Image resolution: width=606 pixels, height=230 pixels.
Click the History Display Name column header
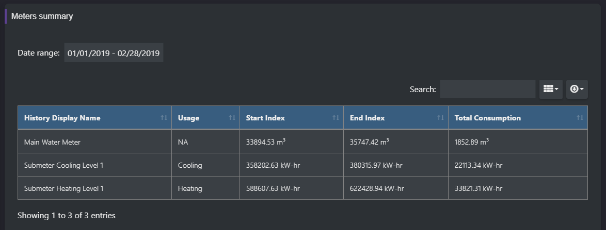coord(62,118)
